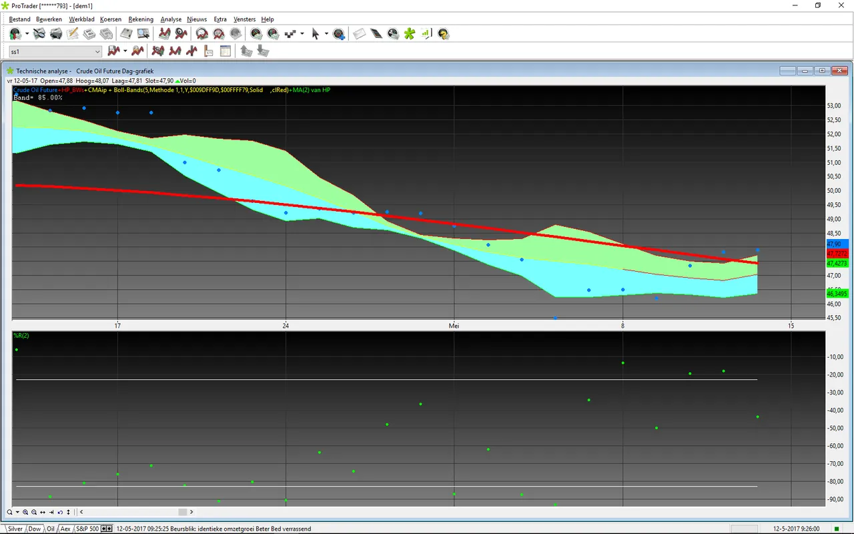Screen dimensions: 854x534
Task: Open the notepad with pencil icon
Action: point(73,33)
